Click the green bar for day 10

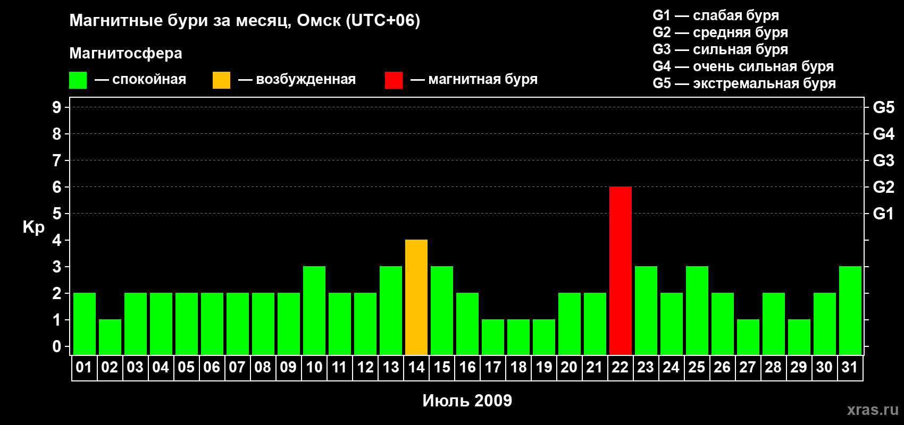[x=314, y=311]
